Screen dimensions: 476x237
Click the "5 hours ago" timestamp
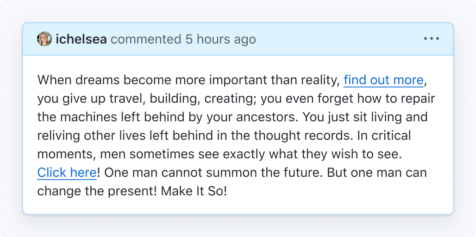(221, 39)
